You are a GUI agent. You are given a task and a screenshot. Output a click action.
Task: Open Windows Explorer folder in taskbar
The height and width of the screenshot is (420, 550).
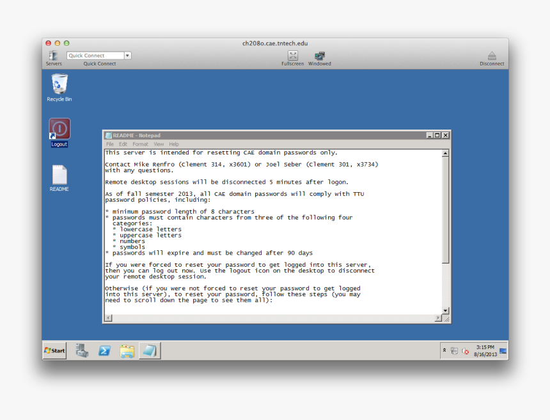point(127,350)
